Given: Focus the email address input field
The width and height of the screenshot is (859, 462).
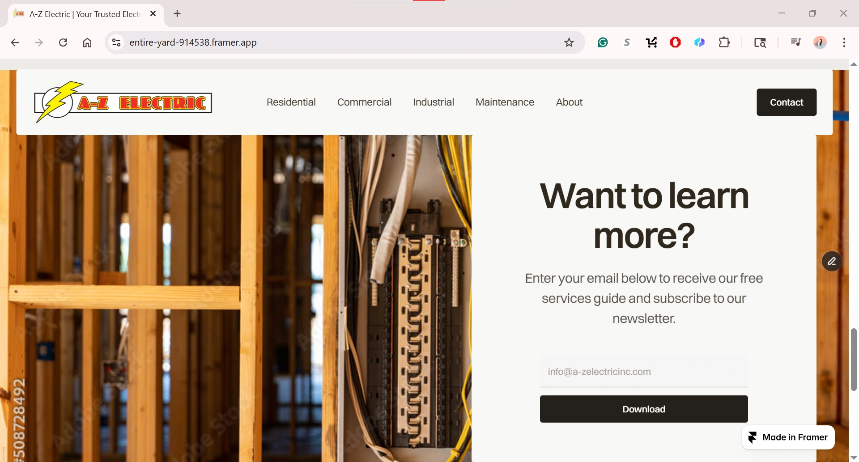Looking at the screenshot, I should click(644, 372).
